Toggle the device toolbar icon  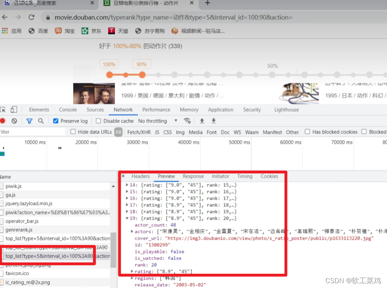click(14, 110)
